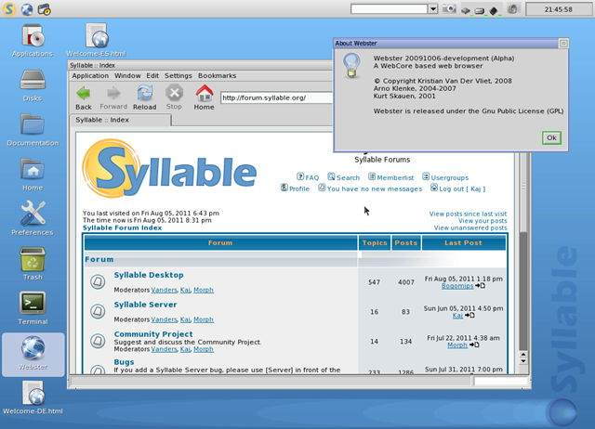This screenshot has height=429, width=595.
Task: Click the Forward arrow in Webster toolbar
Action: (113, 93)
